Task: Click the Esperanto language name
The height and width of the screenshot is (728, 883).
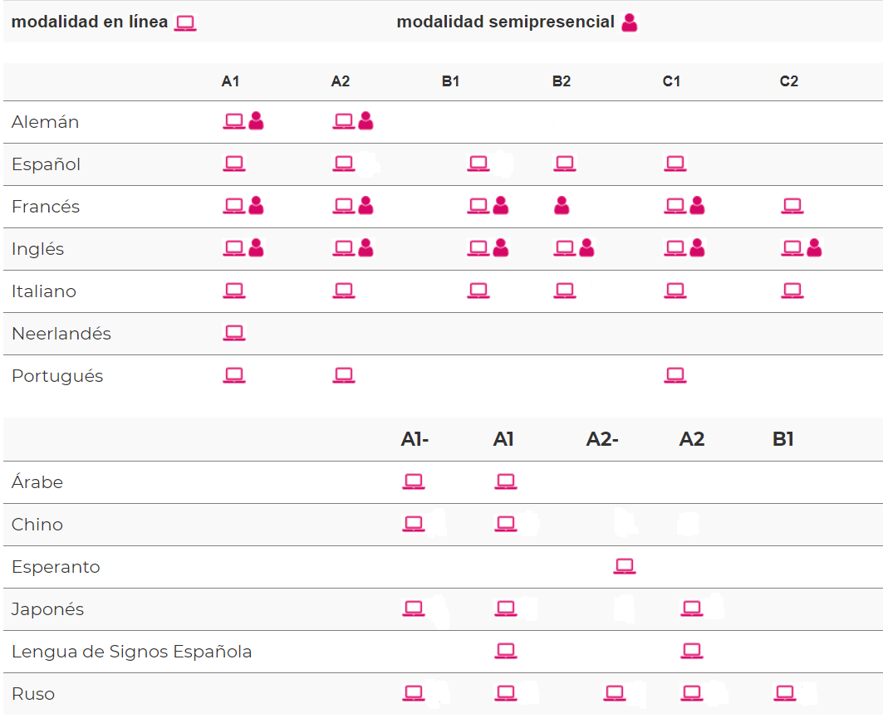Action: pos(56,567)
